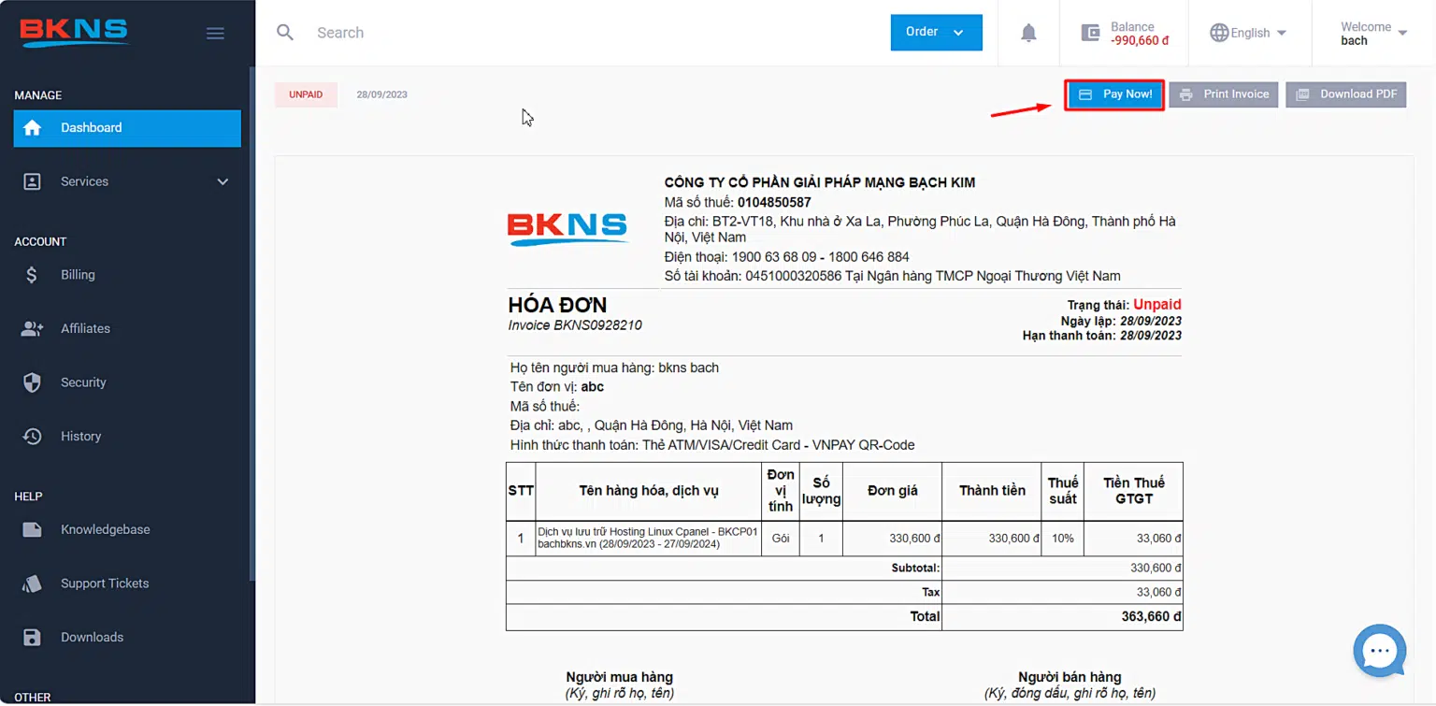1436x706 pixels.
Task: Click the BKNS logo on invoice
Action: 567,229
